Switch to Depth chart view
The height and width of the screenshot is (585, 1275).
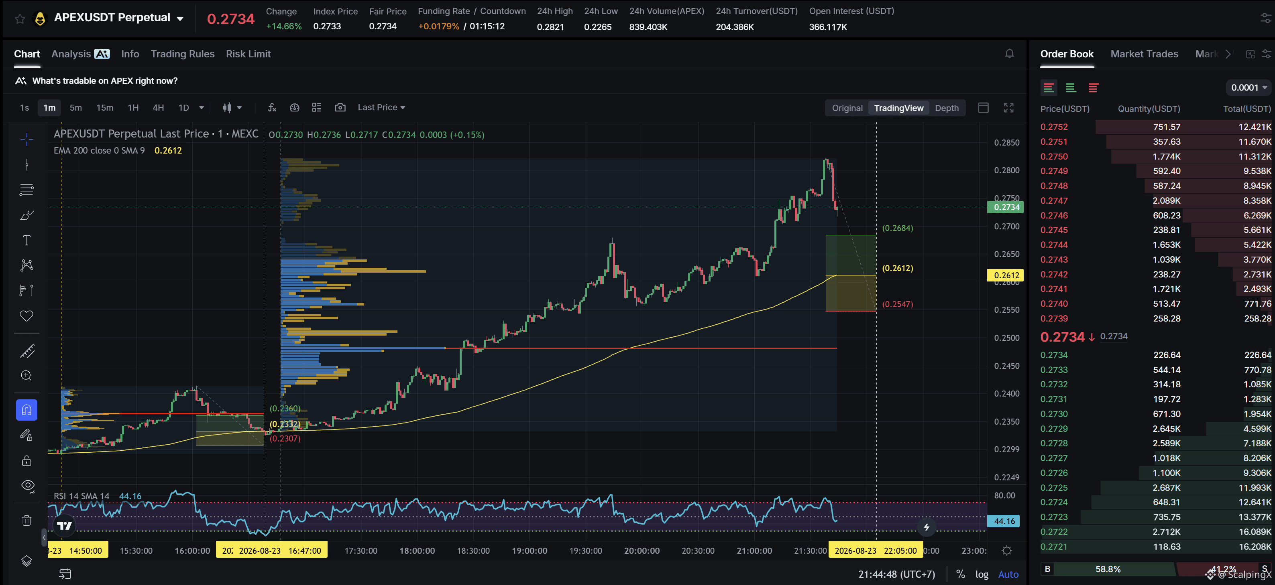[x=946, y=108]
